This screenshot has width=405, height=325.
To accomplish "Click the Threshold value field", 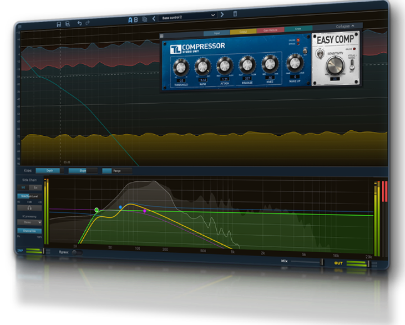I will click(x=181, y=81).
